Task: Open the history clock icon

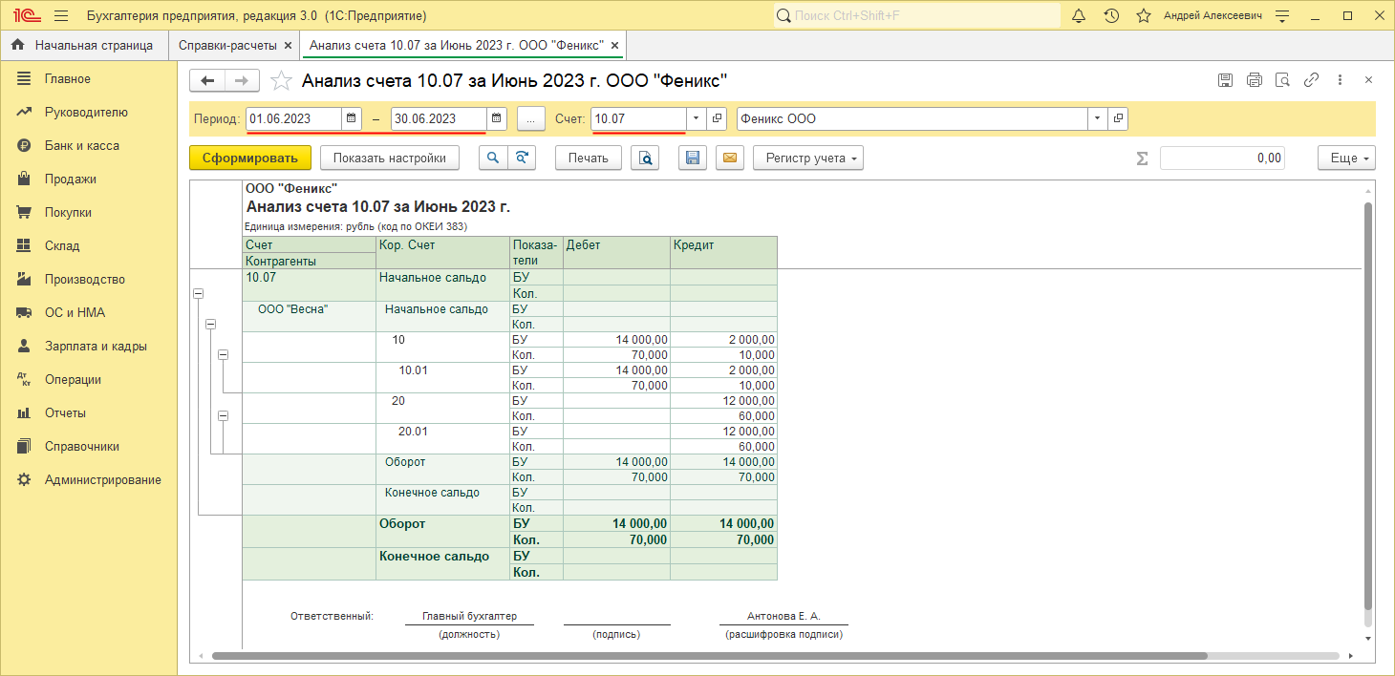Action: 1111,16
